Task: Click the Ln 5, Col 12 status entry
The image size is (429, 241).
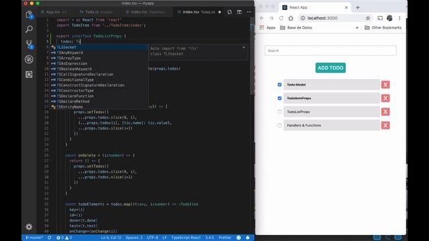Action: pos(111,238)
